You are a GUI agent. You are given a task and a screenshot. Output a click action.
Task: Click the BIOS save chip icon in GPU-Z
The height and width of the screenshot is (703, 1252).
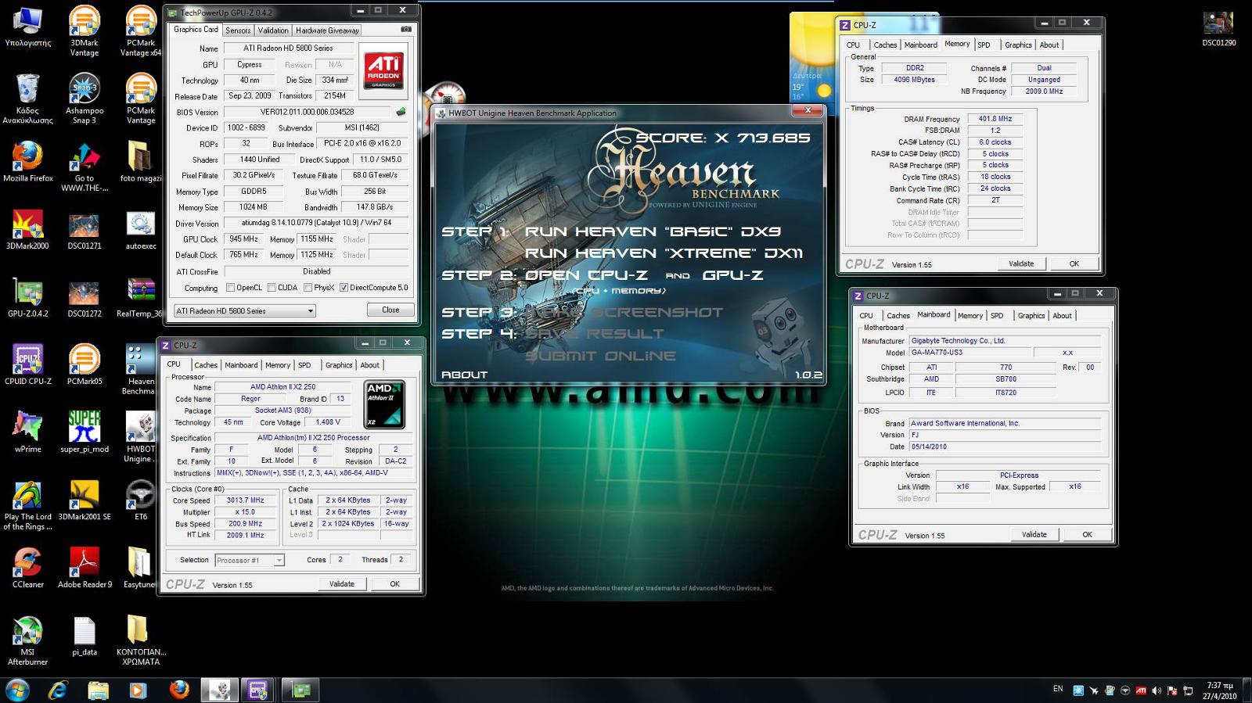pyautogui.click(x=401, y=112)
